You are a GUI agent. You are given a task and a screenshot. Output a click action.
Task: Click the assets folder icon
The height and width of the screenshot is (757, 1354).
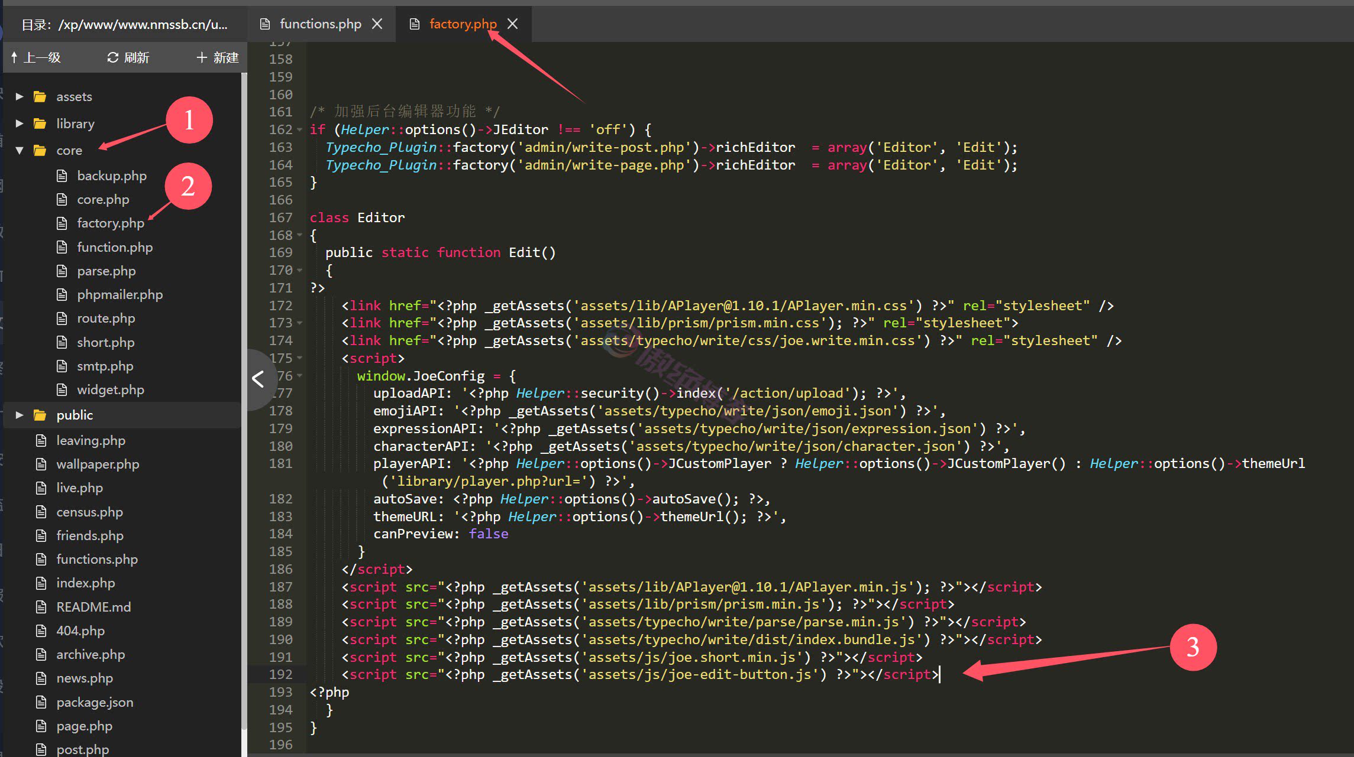(x=40, y=96)
